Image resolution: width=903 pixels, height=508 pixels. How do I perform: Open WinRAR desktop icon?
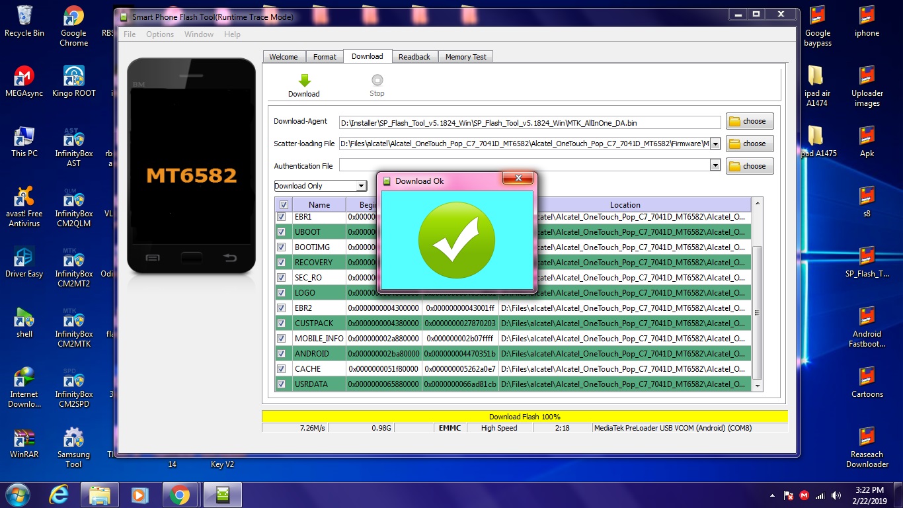tap(24, 443)
